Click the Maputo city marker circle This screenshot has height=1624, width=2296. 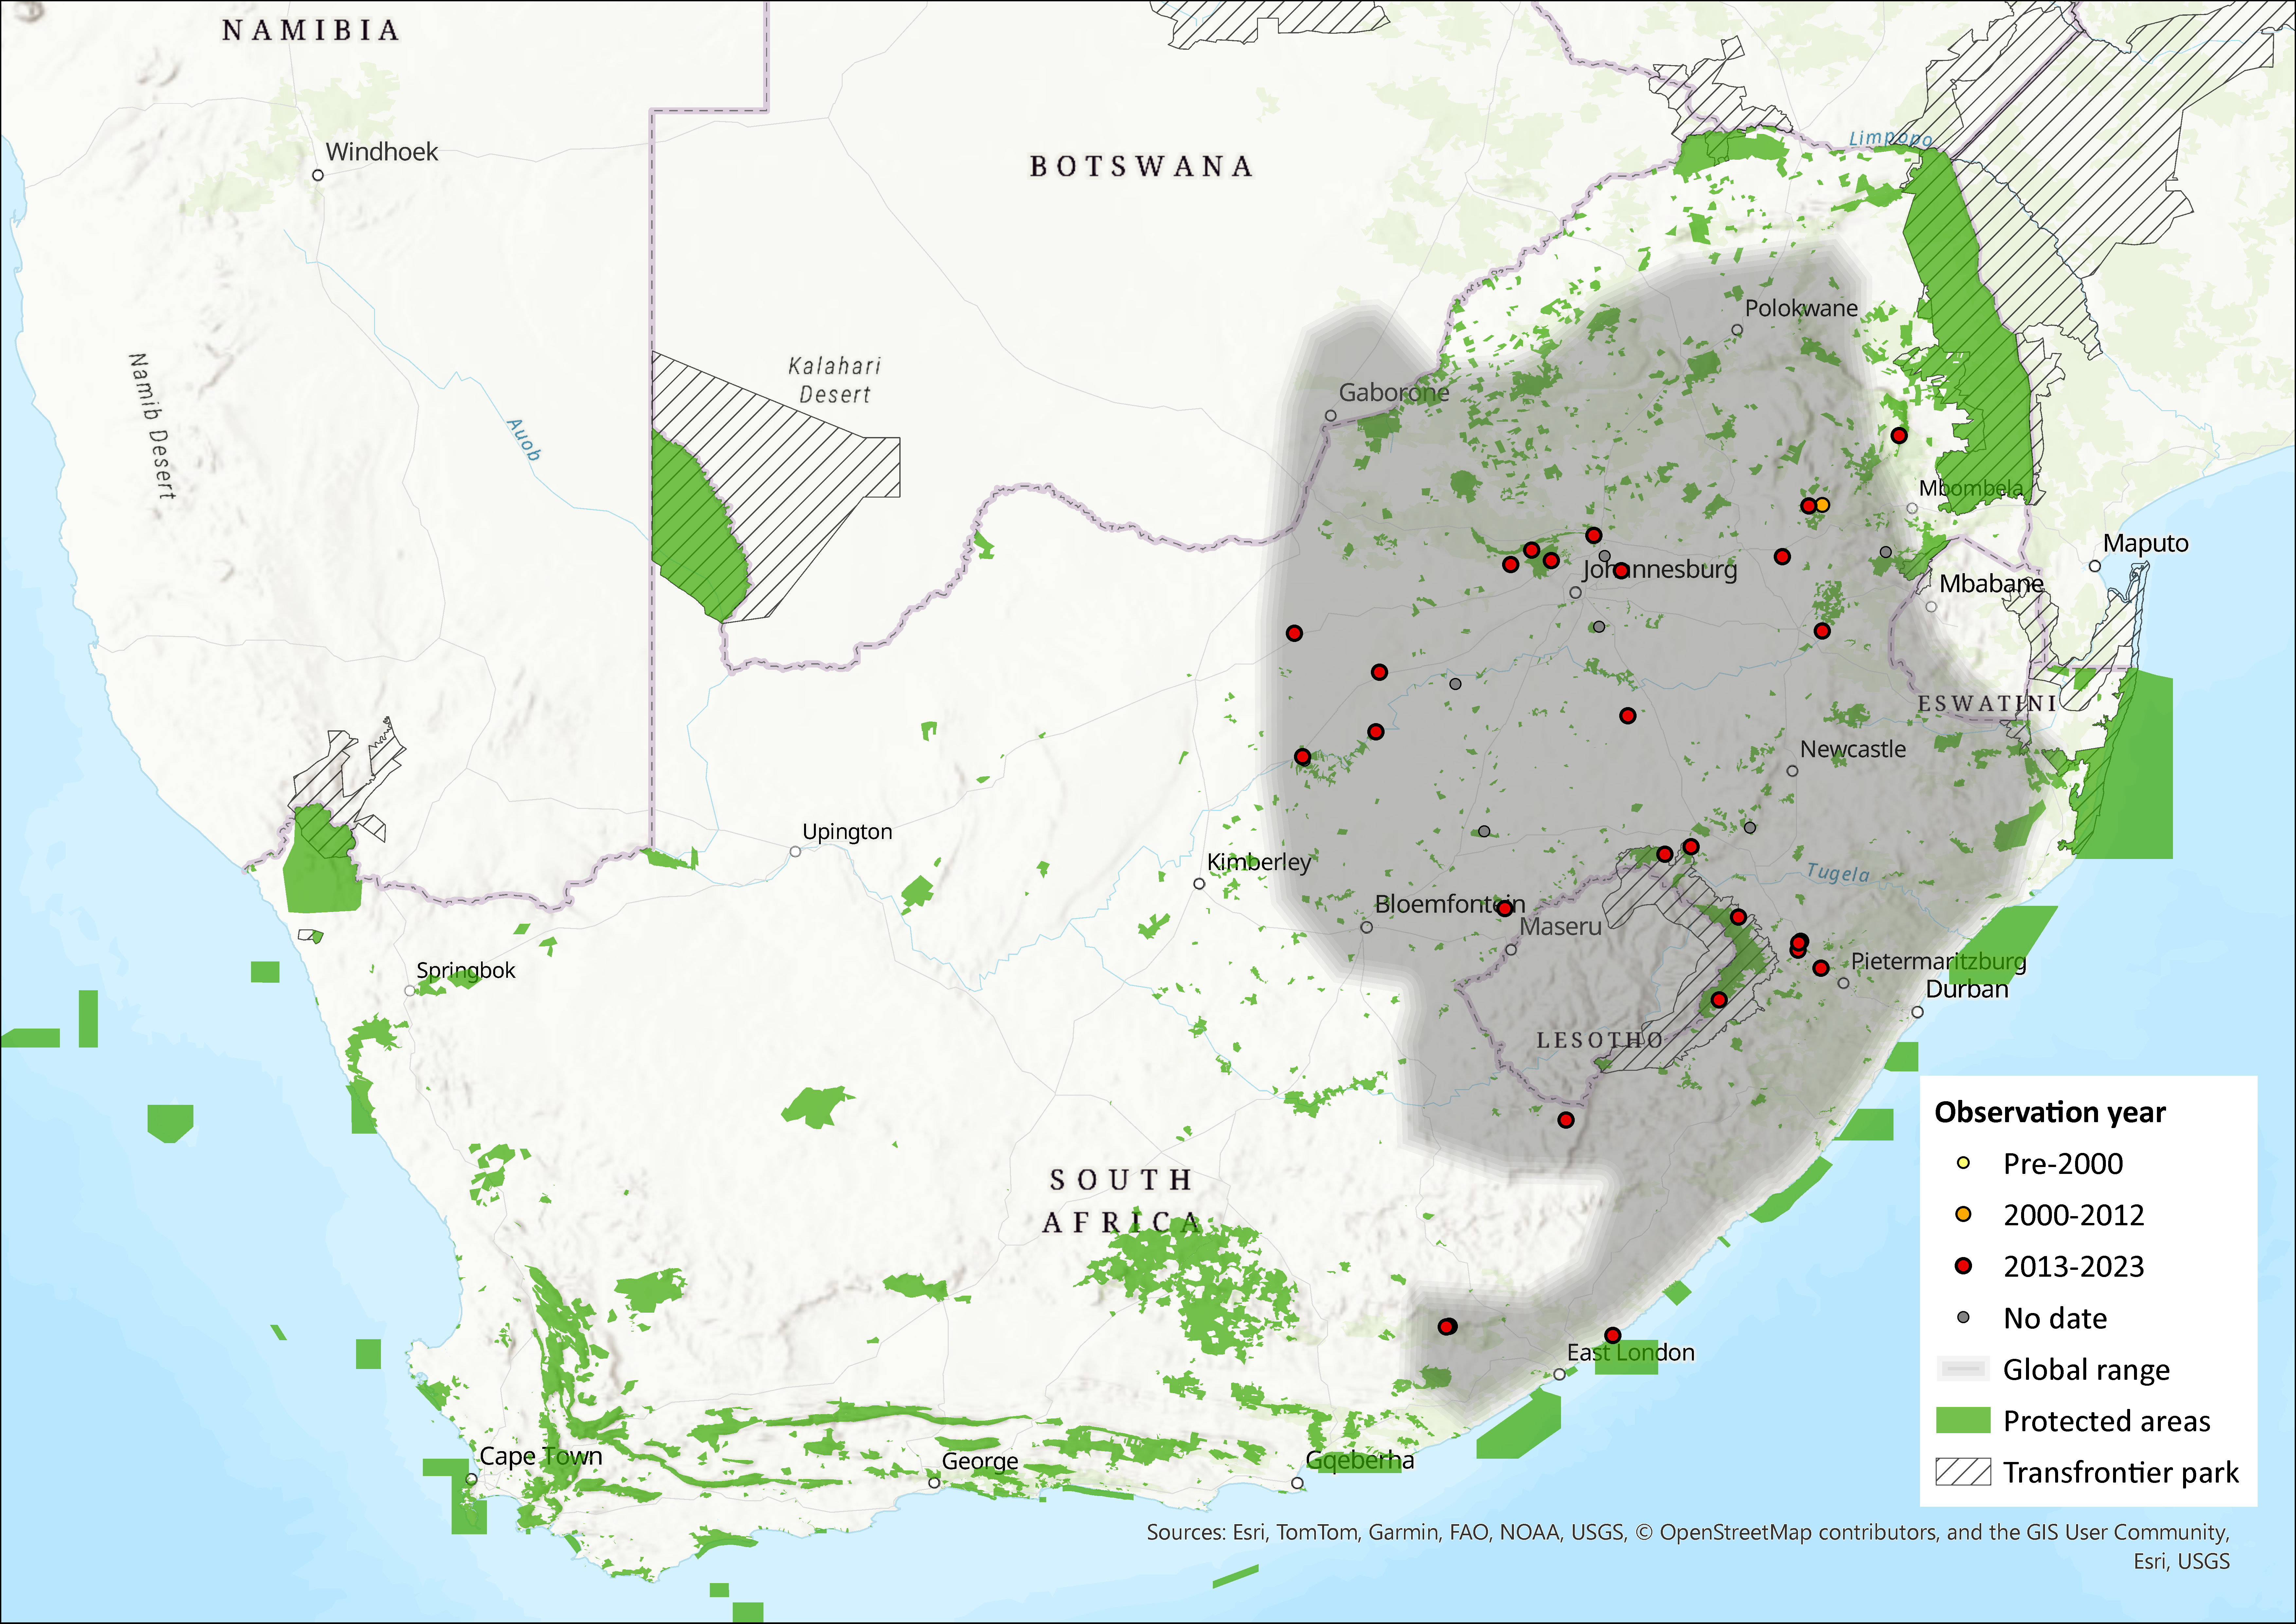pos(2095,566)
